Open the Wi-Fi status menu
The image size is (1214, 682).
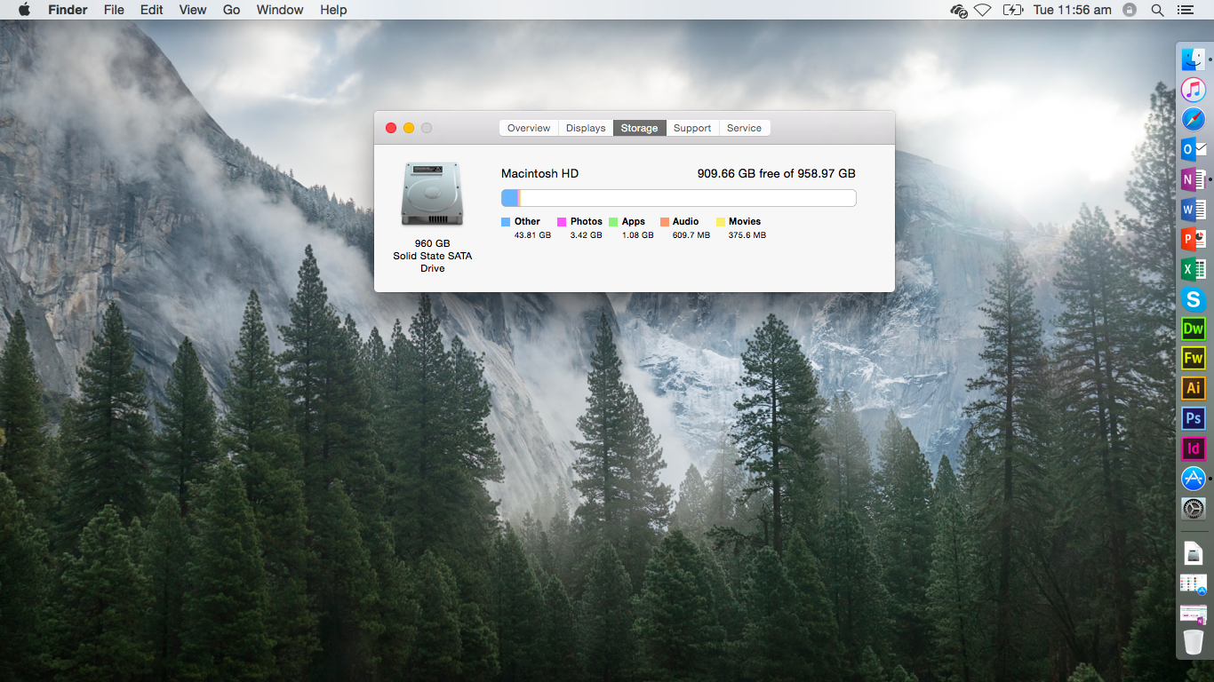pyautogui.click(x=983, y=10)
